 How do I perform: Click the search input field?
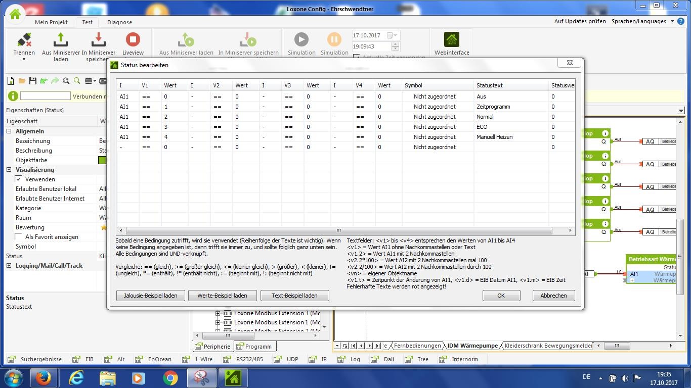pyautogui.click(x=45, y=96)
